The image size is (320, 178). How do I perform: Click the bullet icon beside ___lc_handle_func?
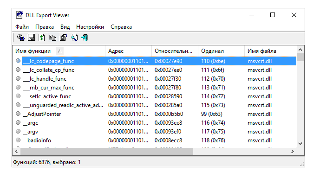coord(18,78)
